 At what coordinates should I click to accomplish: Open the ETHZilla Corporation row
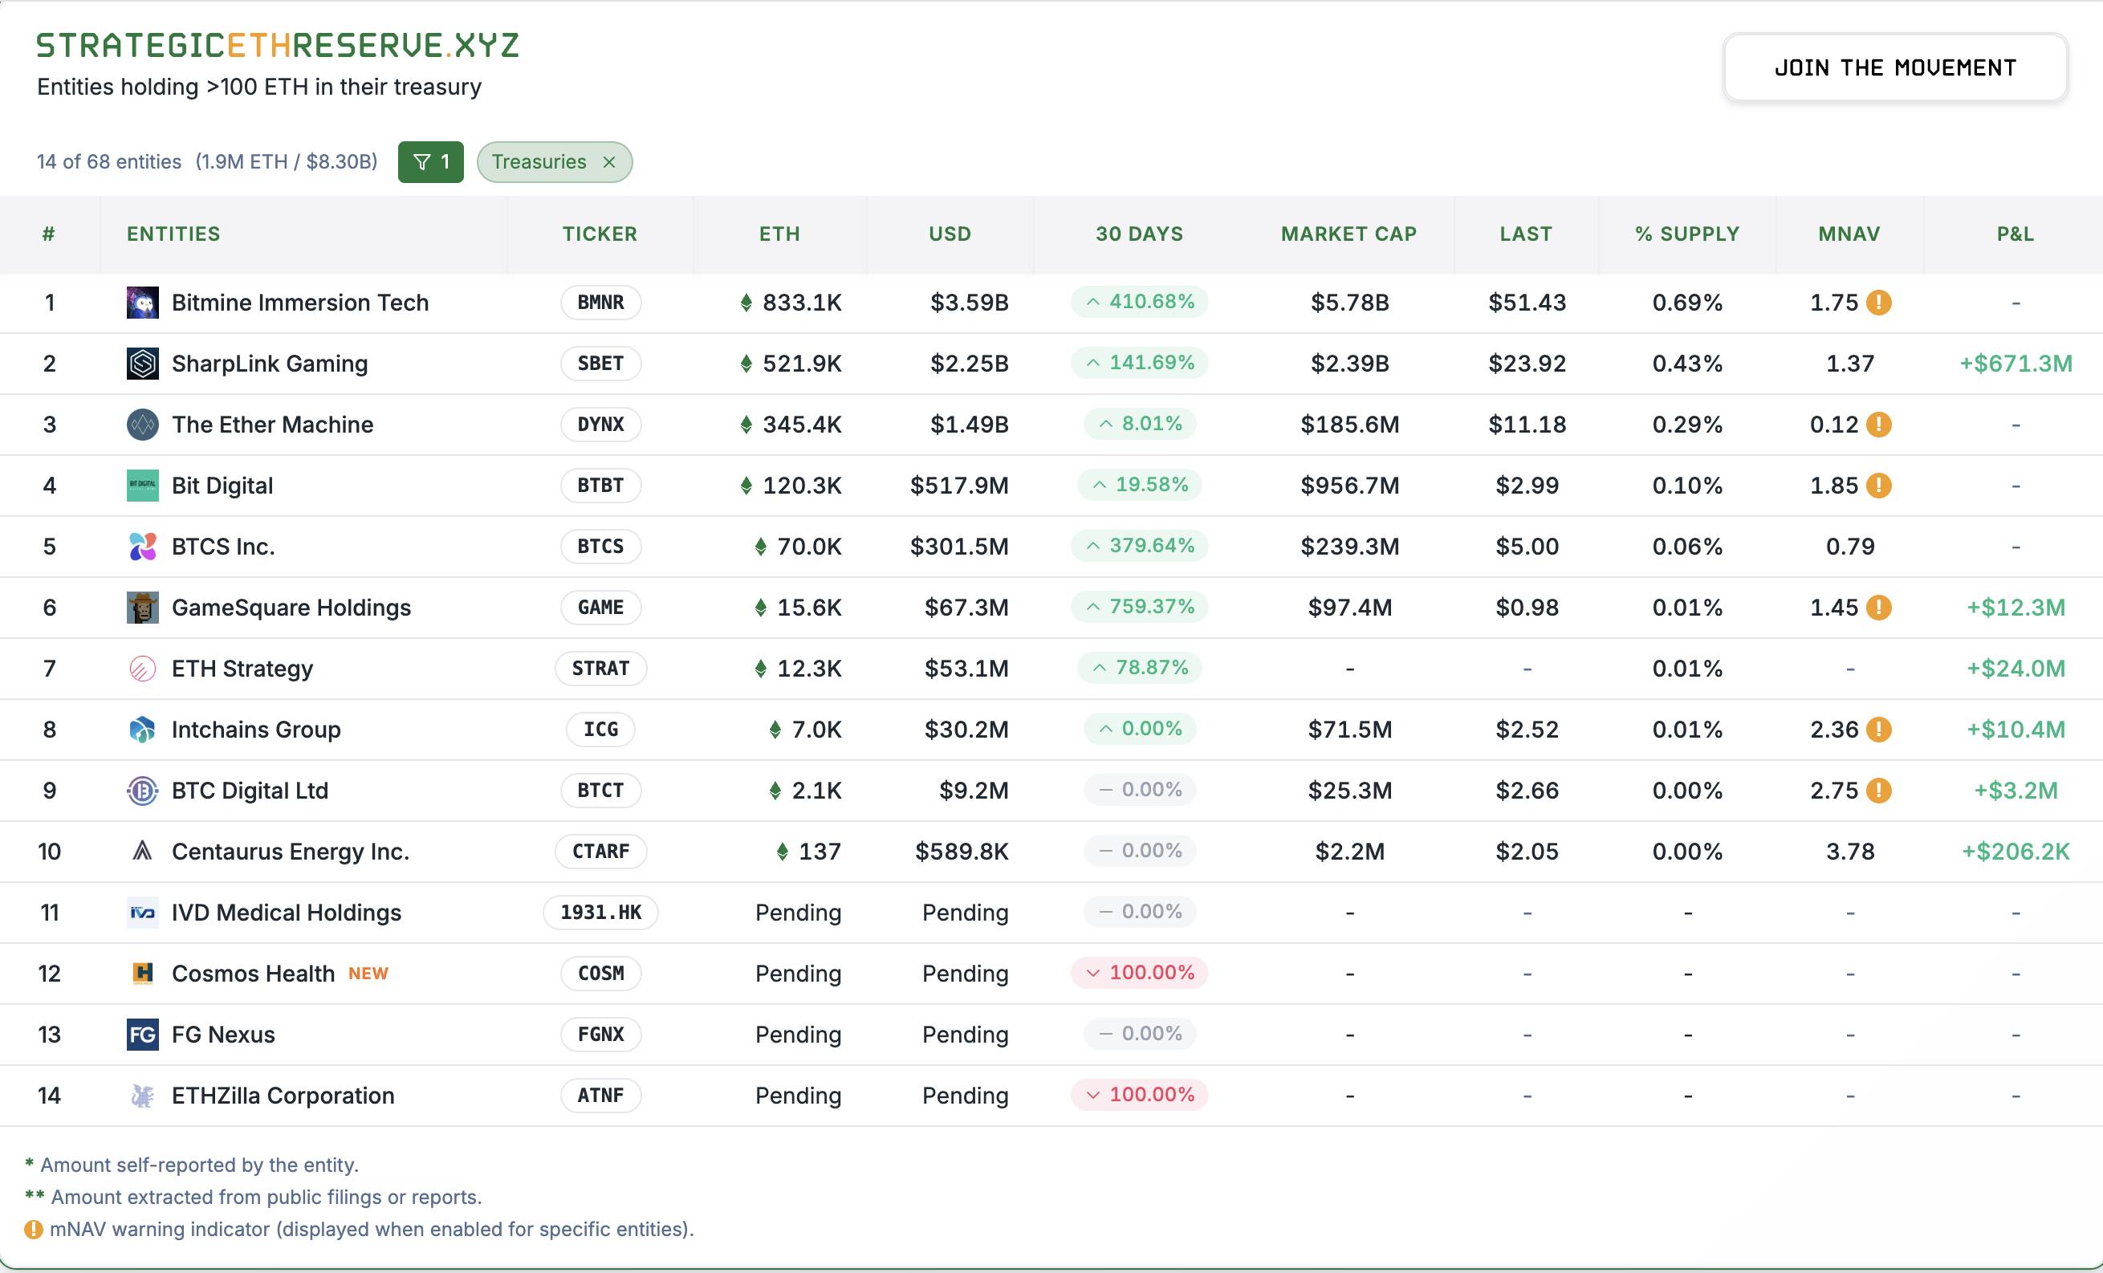pos(283,1096)
